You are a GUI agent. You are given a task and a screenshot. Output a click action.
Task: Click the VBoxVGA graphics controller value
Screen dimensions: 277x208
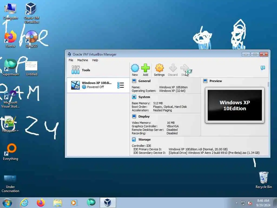point(173,126)
